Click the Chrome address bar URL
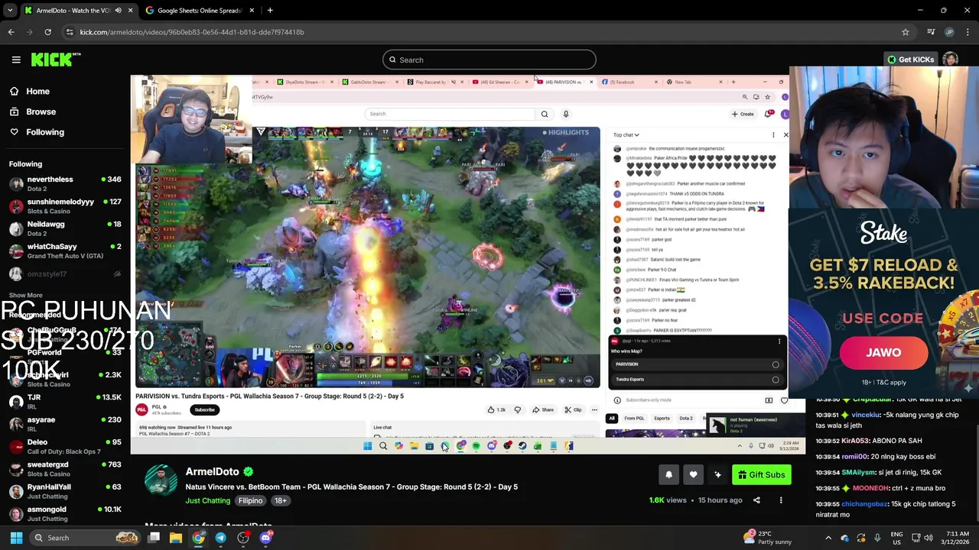Screen dimensions: 979x550 pyautogui.click(x=192, y=32)
